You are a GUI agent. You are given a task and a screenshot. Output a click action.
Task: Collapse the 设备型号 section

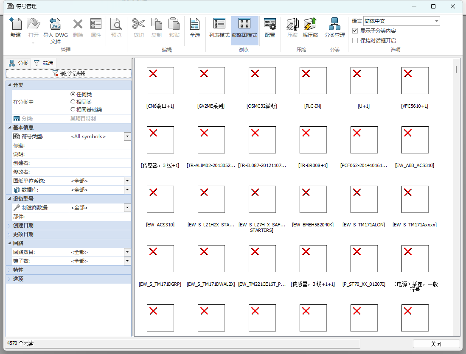[9, 199]
